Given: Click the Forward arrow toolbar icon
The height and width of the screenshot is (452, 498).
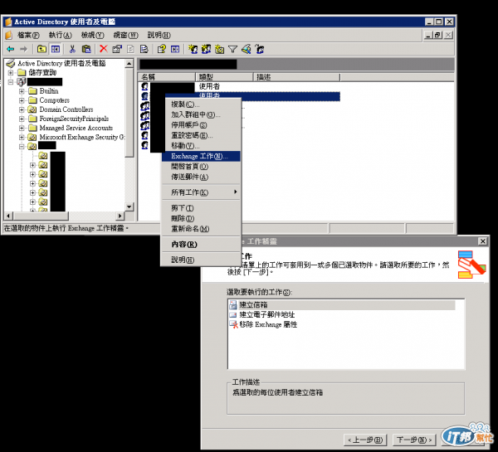Looking at the screenshot, I should click(24, 49).
